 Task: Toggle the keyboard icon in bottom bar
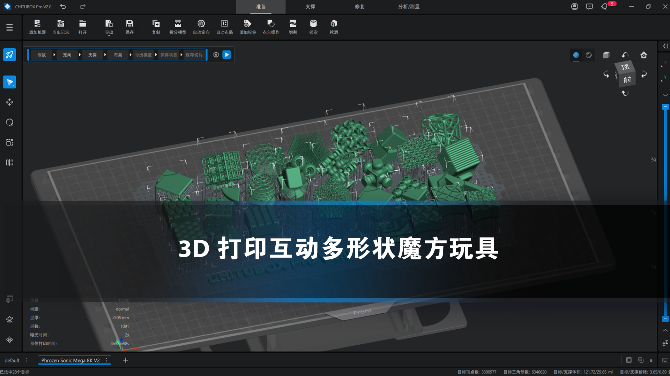click(665, 360)
